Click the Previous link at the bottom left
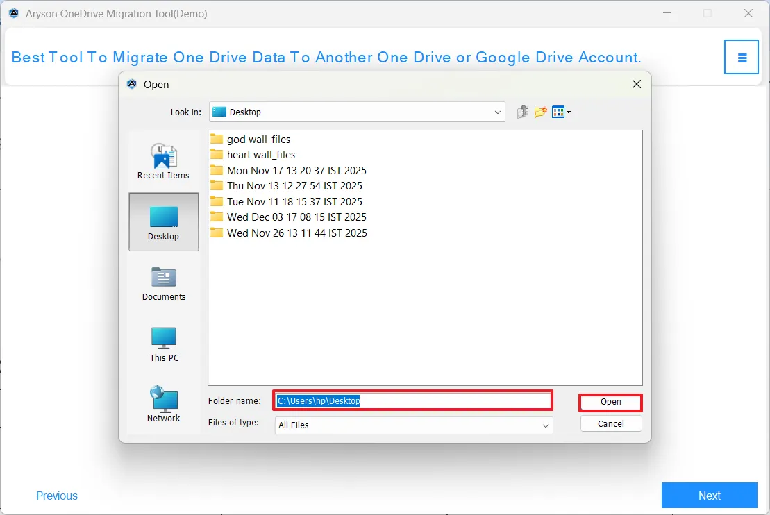Screen dimensions: 770x515 pos(57,496)
